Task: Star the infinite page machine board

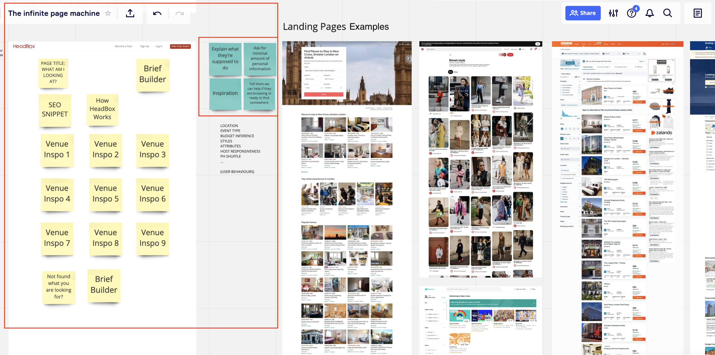Action: pos(108,13)
